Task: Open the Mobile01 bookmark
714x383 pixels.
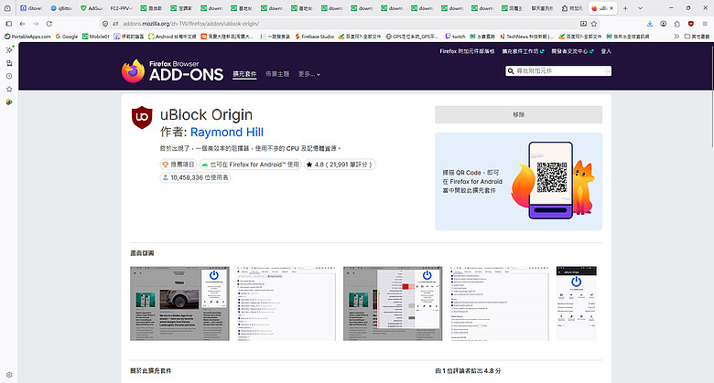Action: click(95, 37)
